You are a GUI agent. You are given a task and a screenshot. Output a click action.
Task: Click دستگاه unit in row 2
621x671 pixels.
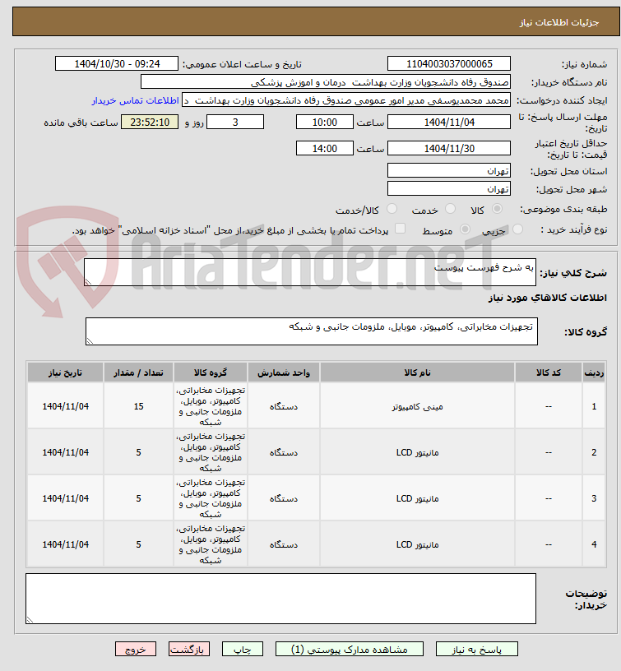click(283, 452)
